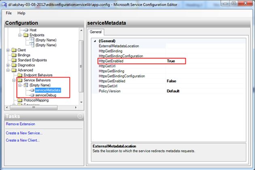Select the Endpoint Behaviors tree item
Screen dimensions: 255x170
click(38, 75)
